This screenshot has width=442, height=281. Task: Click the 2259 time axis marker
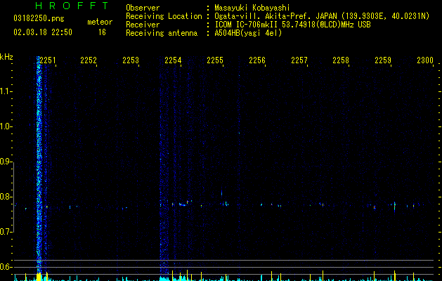pyautogui.click(x=383, y=60)
